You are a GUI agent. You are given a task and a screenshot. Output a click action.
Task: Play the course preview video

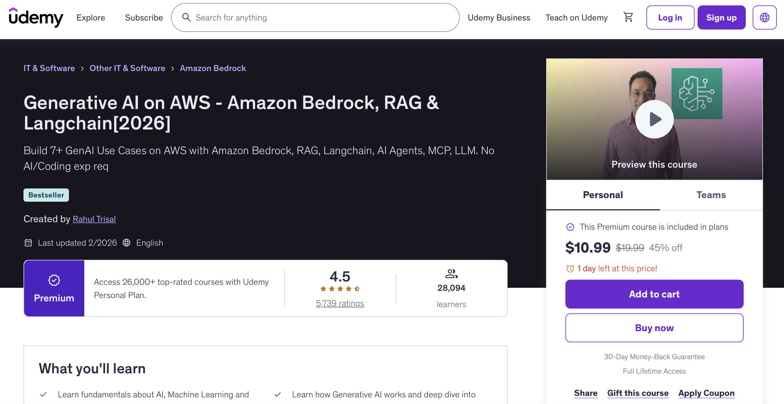(x=654, y=119)
